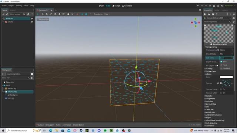The image size is (237, 133).
Task: Open the Transform menu in viewport toolbar
Action: pyautogui.click(x=98, y=14)
